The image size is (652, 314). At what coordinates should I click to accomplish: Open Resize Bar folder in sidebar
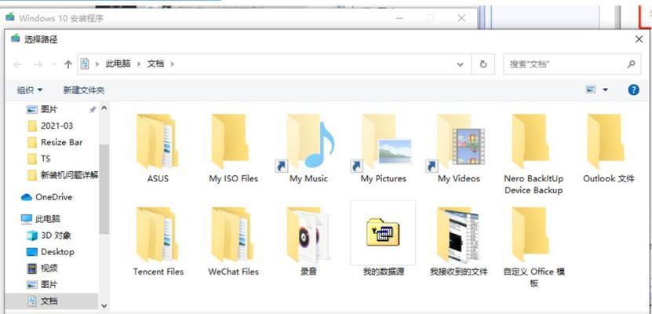click(55, 142)
